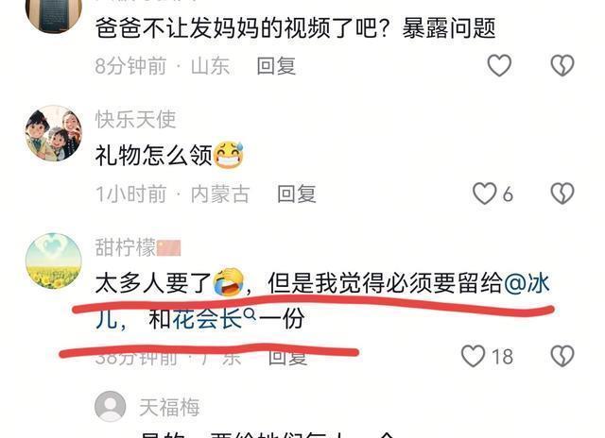Reply to 甜柠檬's comment

tap(287, 357)
